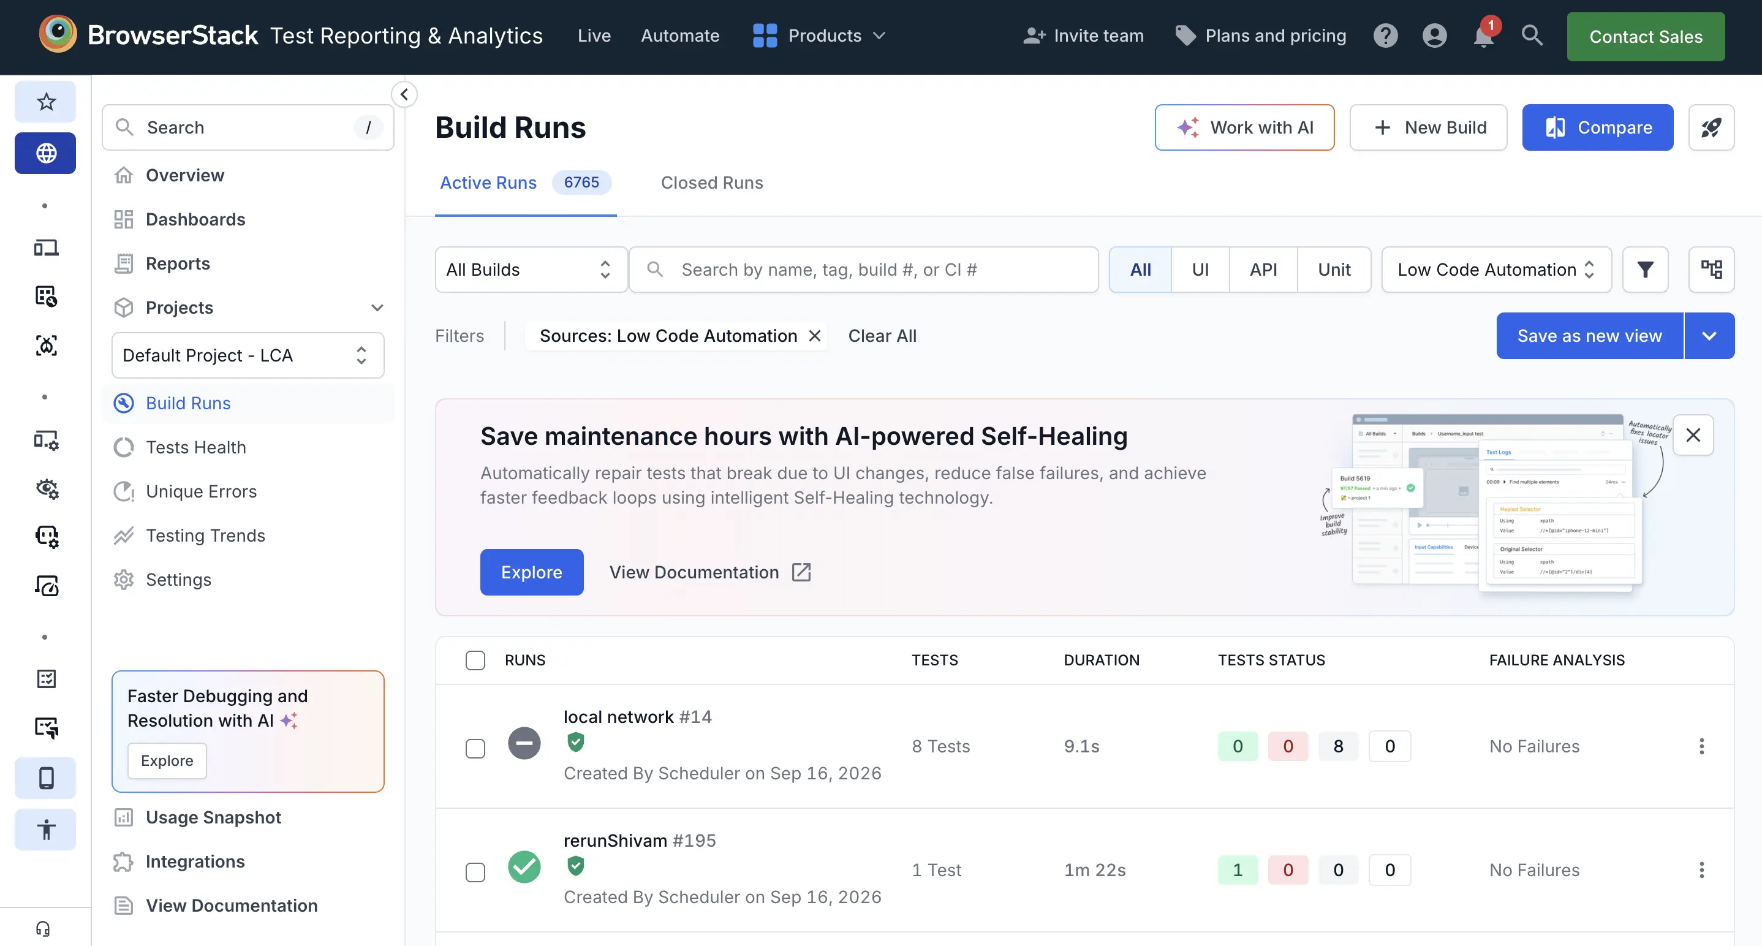Click the gauge screen icon in left rail

(x=46, y=586)
